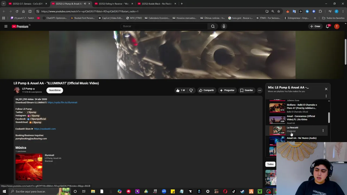Screen dimensions: 347x195
Task: Open Chrome three-dot menu
Action: 343,11
